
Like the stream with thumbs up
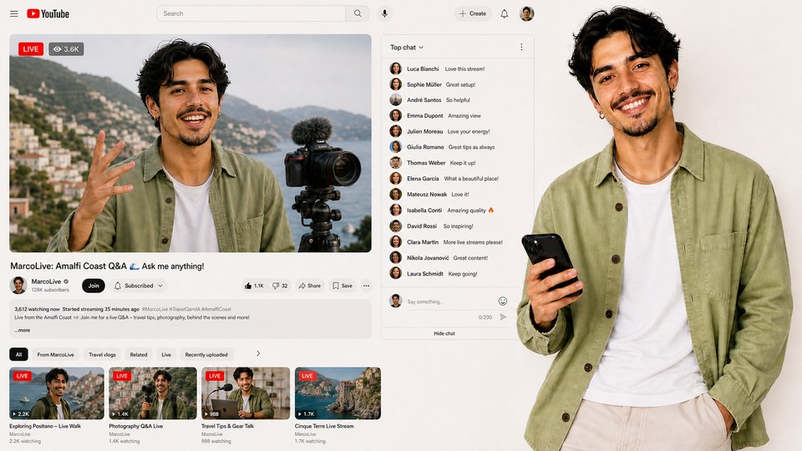pyautogui.click(x=254, y=286)
